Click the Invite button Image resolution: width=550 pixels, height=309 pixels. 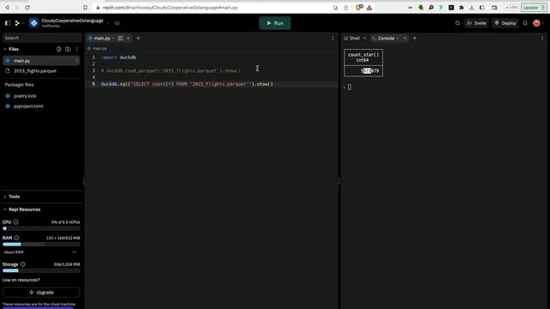tap(476, 23)
